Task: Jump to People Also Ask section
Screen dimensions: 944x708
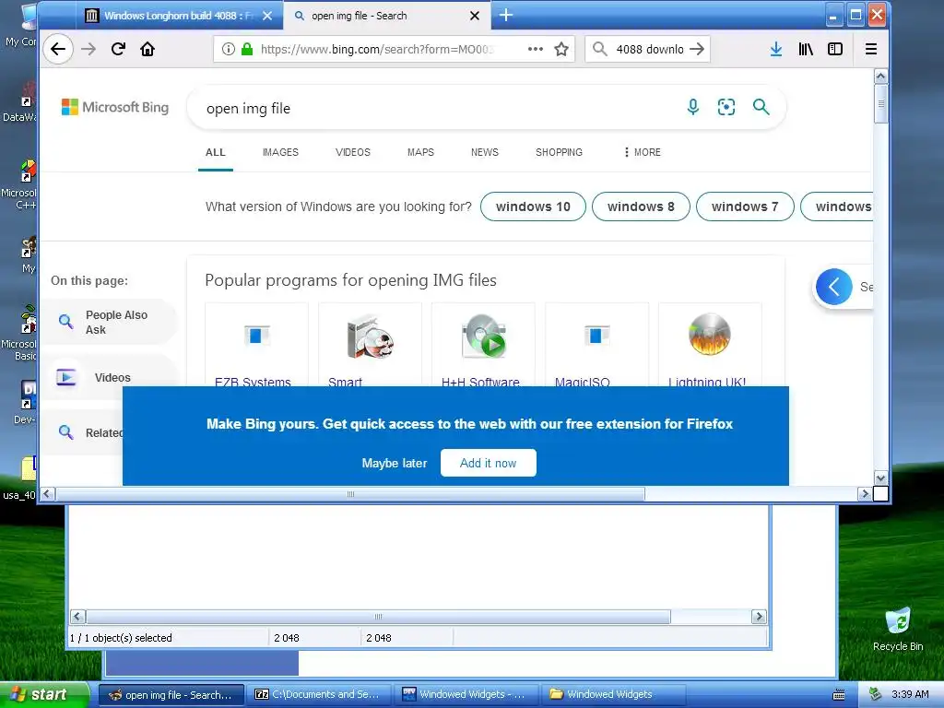Action: pyautogui.click(x=109, y=322)
